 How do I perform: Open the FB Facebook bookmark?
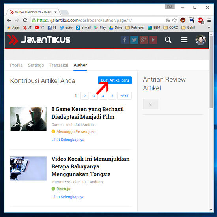tap(52, 28)
